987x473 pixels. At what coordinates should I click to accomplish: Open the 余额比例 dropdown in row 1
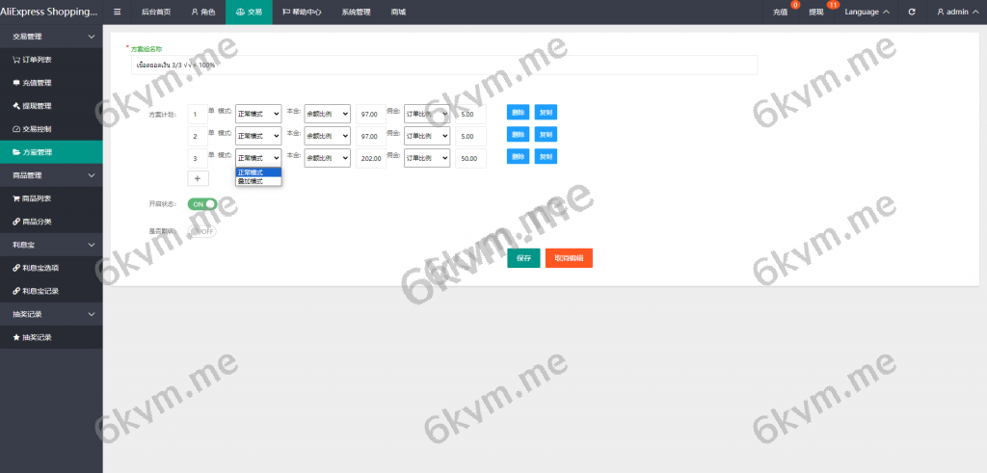point(327,114)
